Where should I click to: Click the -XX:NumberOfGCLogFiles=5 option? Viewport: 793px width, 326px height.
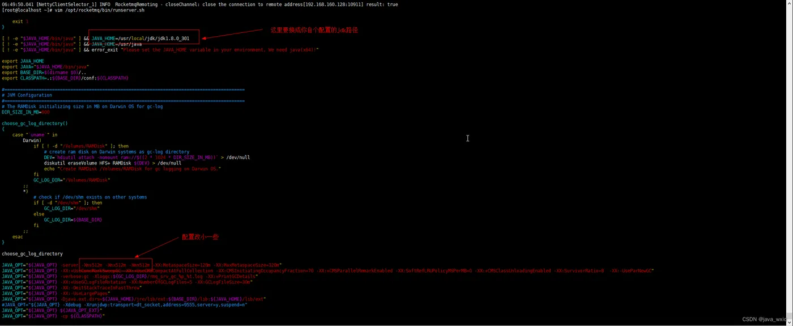162,282
